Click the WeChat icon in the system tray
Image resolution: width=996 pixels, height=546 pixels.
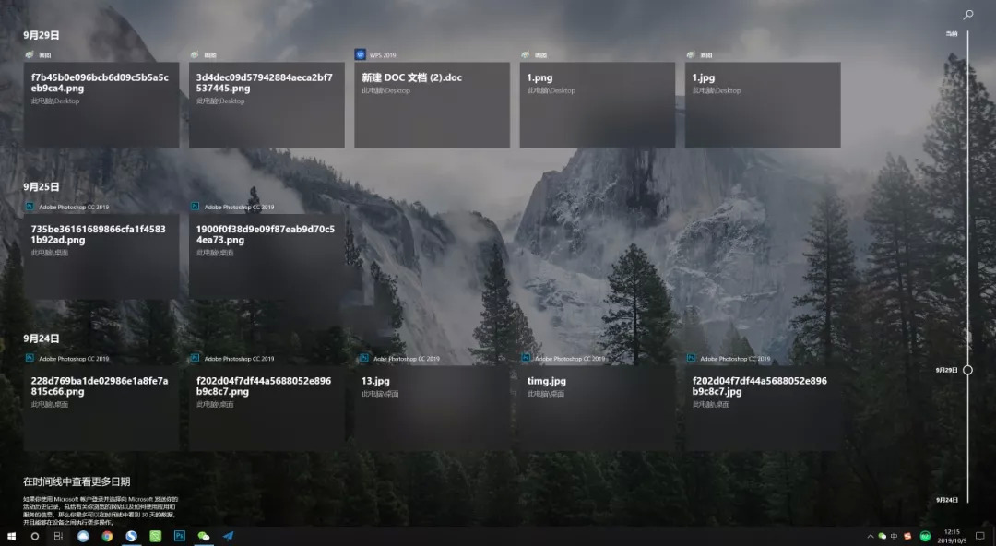[883, 537]
